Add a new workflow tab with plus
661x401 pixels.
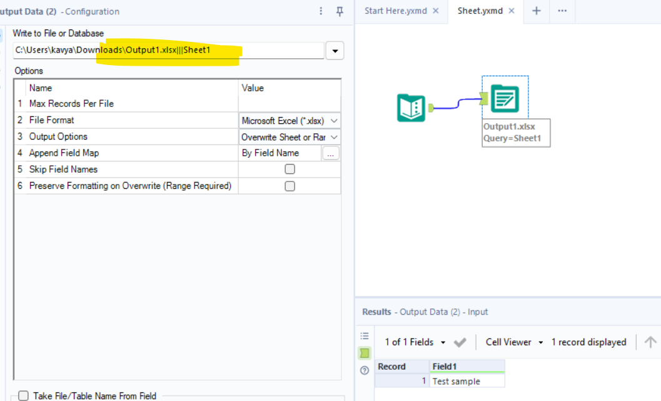tap(536, 11)
